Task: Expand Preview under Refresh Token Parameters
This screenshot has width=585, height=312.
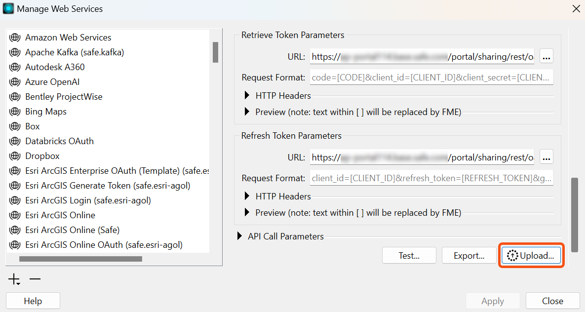Action: tap(247, 212)
